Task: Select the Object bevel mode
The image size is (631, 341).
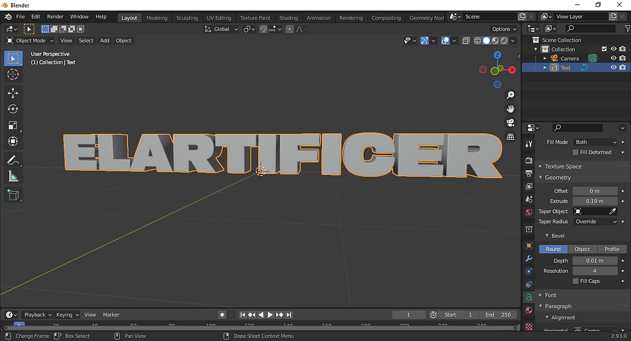Action: click(x=582, y=250)
